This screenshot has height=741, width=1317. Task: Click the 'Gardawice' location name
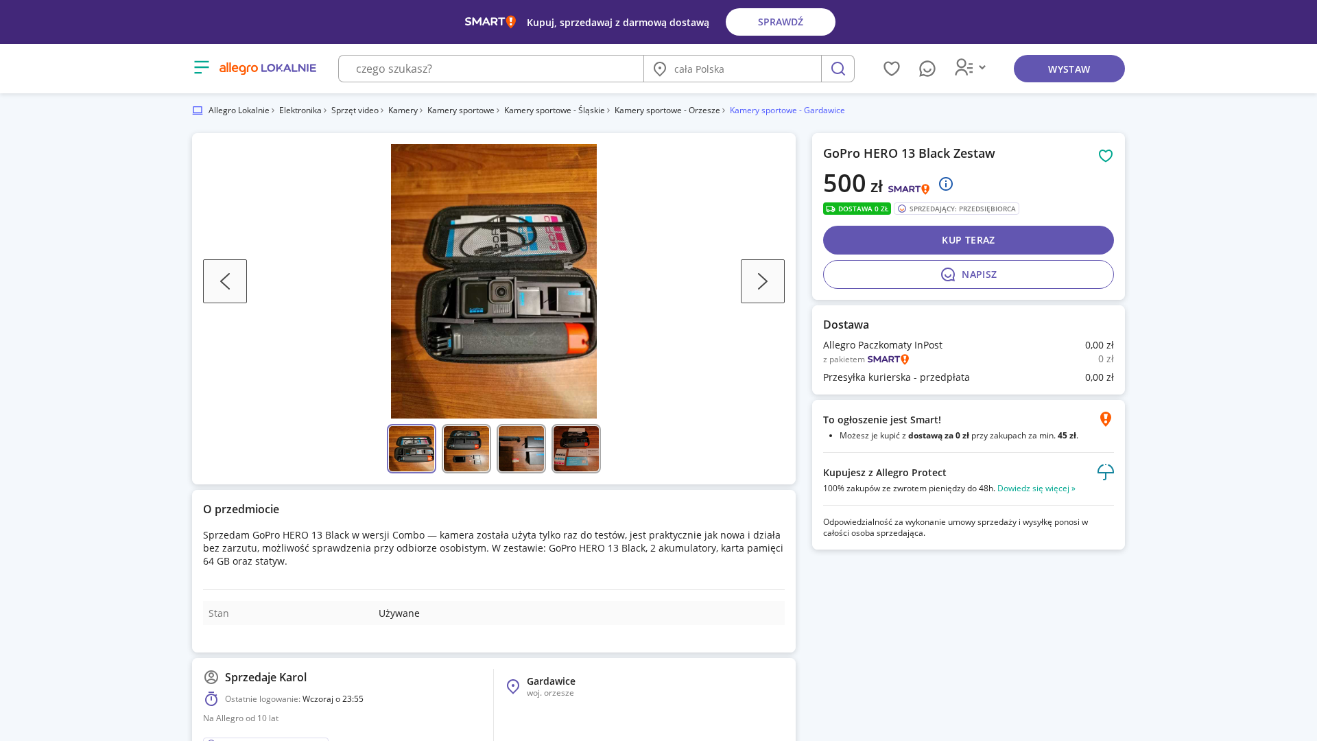pyautogui.click(x=551, y=681)
